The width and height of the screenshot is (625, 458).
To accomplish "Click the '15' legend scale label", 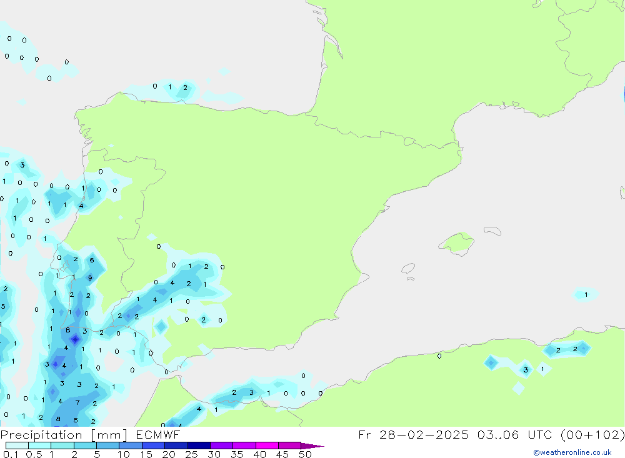I will 146,454.
